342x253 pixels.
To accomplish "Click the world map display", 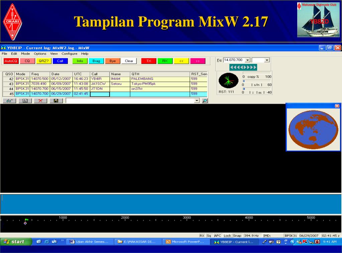I will [x=314, y=130].
